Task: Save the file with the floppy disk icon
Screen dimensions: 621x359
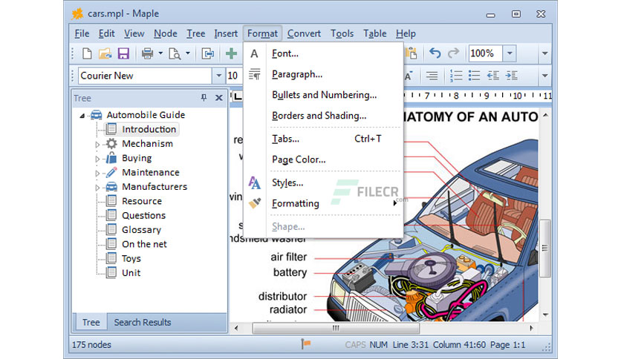Action: click(x=123, y=53)
